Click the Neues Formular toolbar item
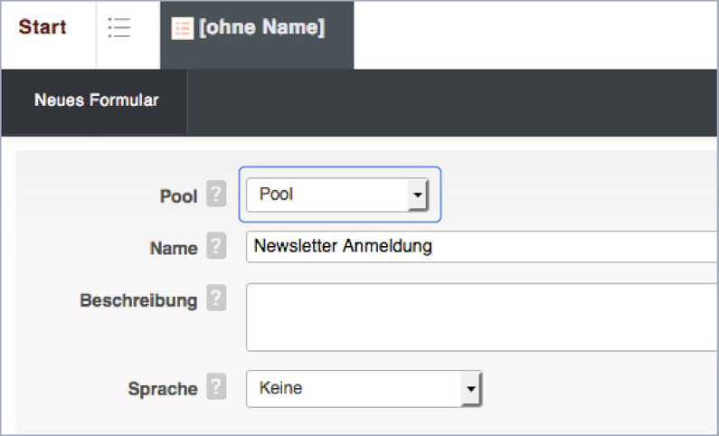Screen dimensions: 719x436 tap(96, 100)
